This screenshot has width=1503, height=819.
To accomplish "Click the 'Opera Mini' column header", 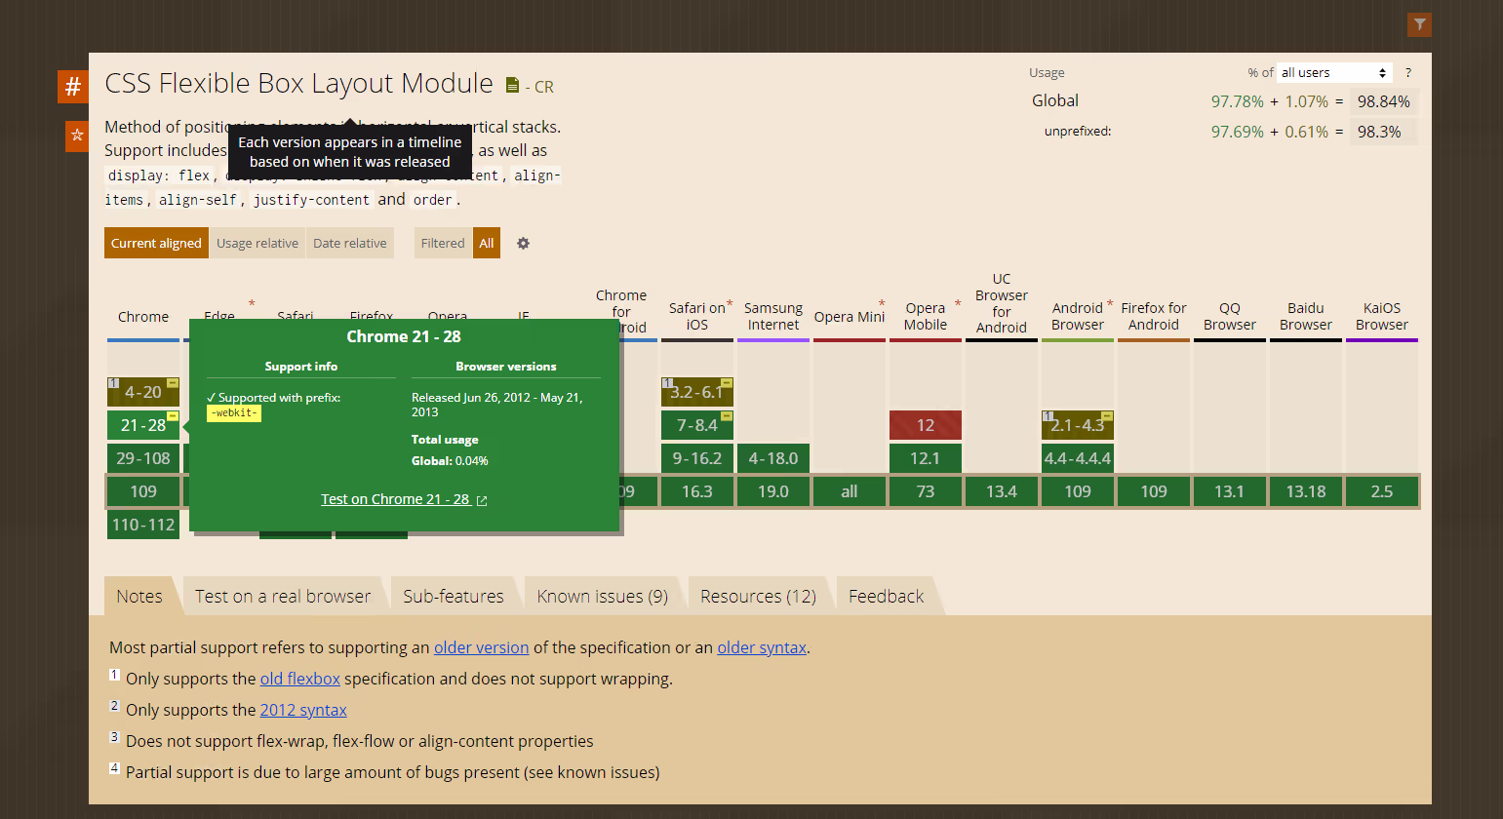I will [x=850, y=317].
